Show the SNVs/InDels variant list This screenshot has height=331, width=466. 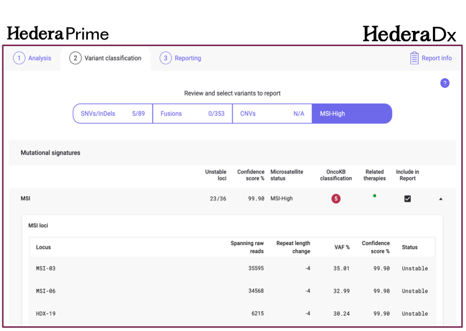click(112, 114)
